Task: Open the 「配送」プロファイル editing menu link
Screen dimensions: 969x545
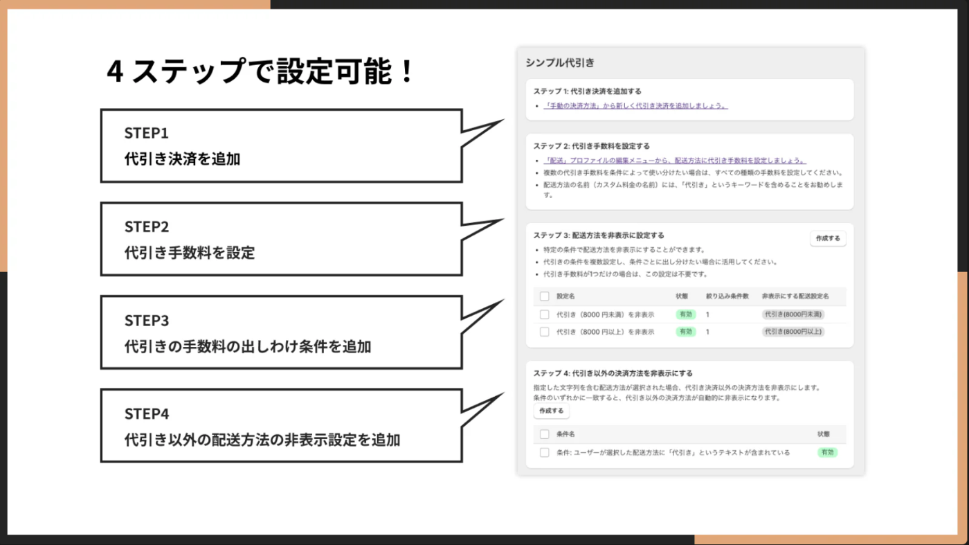Action: click(675, 160)
